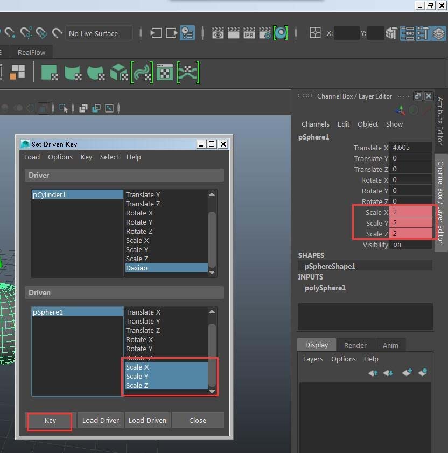
Task: Open the Attribute Editor vertical side tab
Action: (x=440, y=121)
